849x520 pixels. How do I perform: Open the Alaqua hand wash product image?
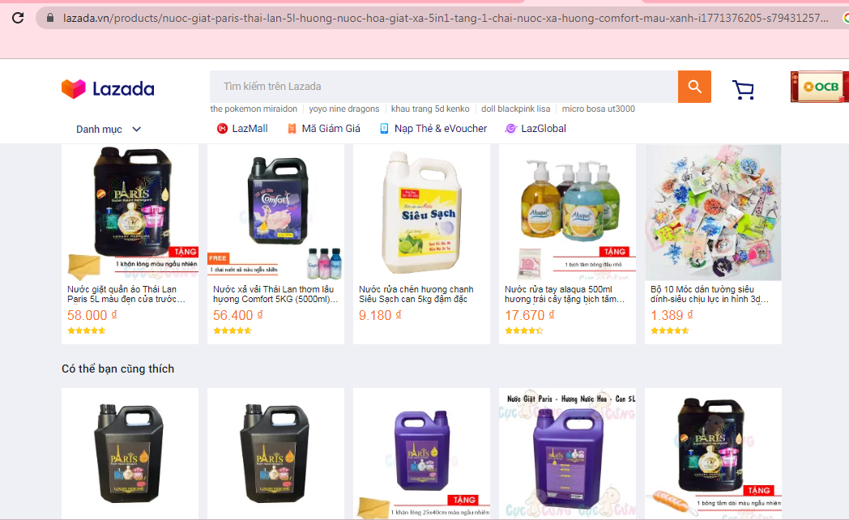pos(567,212)
